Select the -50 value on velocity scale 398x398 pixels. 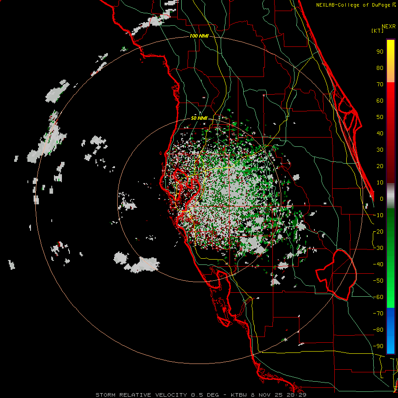tap(378, 281)
